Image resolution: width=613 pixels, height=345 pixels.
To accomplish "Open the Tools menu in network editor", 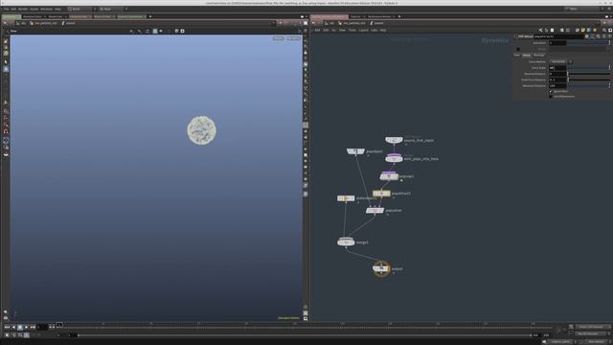I will (352, 30).
